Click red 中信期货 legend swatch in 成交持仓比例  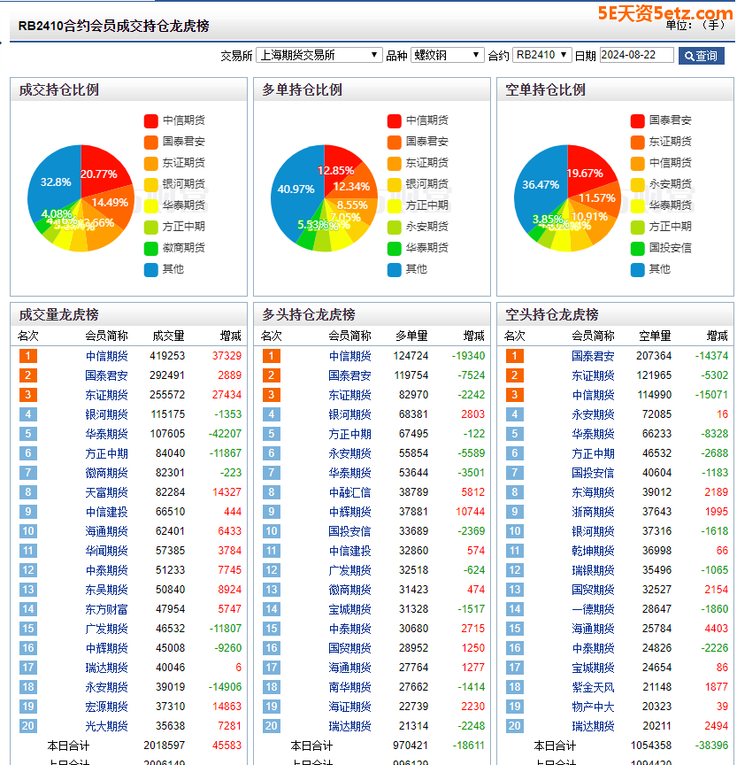tap(151, 121)
